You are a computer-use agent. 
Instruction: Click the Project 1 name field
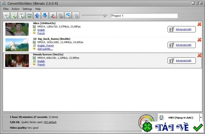click(x=144, y=16)
